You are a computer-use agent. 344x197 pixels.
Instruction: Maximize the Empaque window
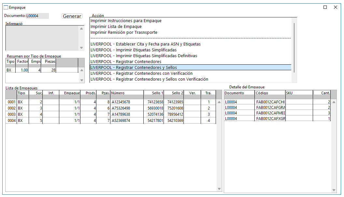click(325, 7)
